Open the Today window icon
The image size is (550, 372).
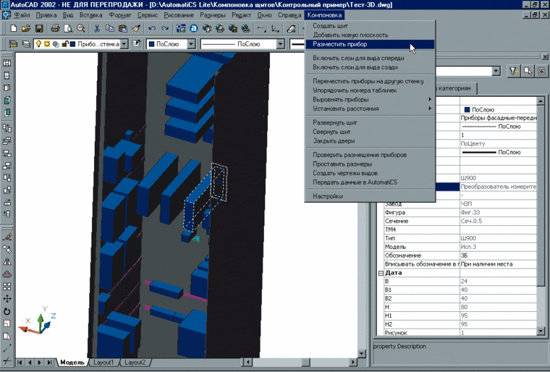click(181, 29)
